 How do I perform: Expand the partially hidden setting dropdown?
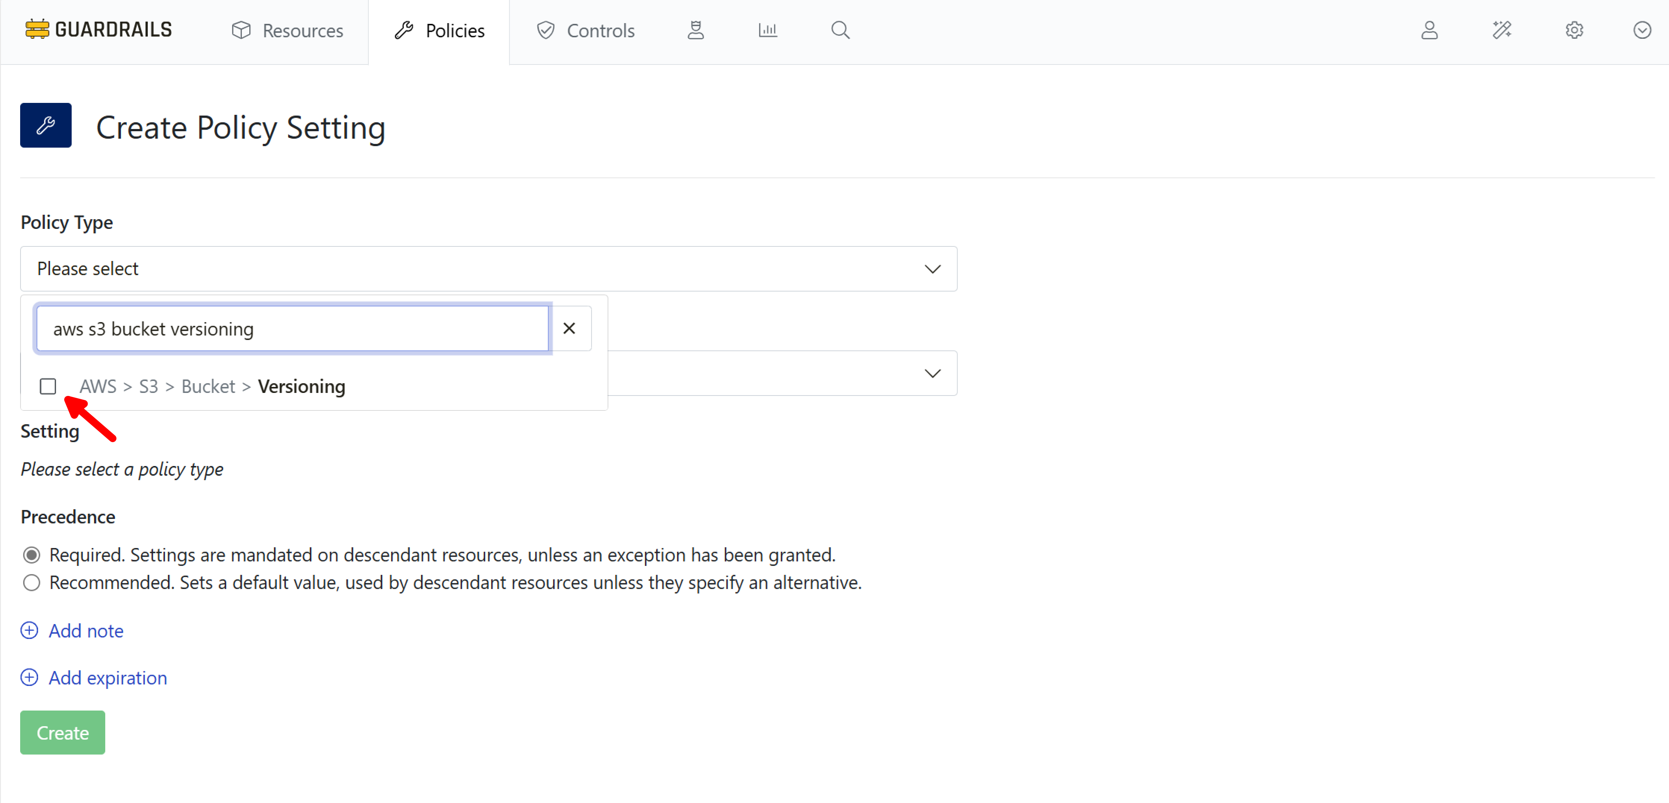(933, 373)
